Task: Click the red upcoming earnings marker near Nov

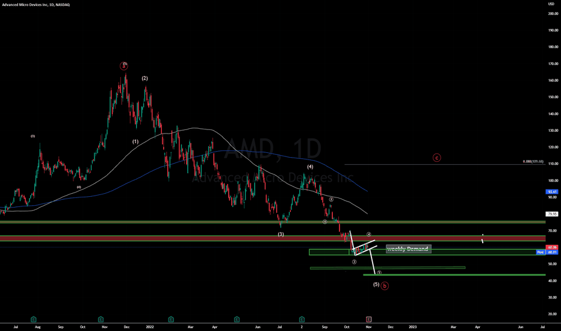Action: (x=368, y=319)
